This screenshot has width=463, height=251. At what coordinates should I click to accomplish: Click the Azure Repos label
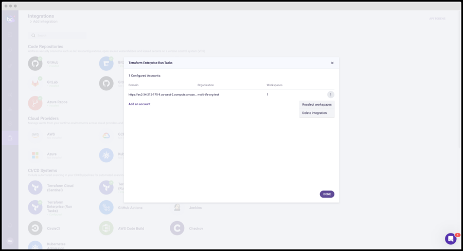tap(57, 102)
